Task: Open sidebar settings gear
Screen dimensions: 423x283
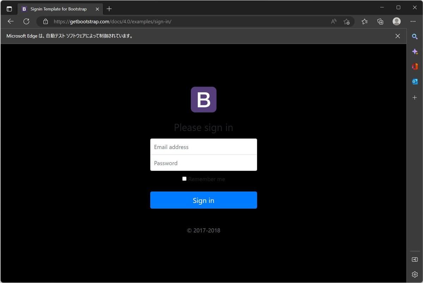Action: 415,274
